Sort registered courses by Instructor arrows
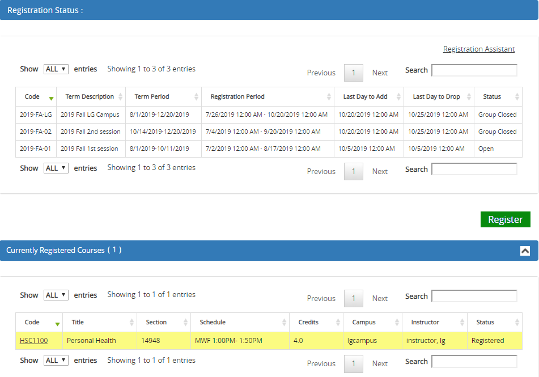The width and height of the screenshot is (539, 377). point(462,323)
